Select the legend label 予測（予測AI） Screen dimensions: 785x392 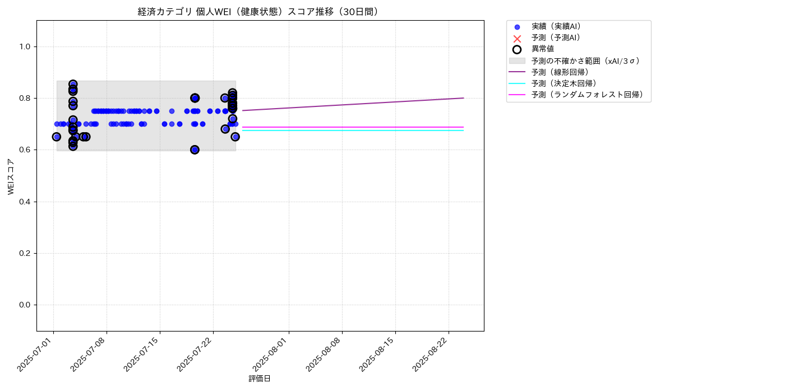(556, 38)
